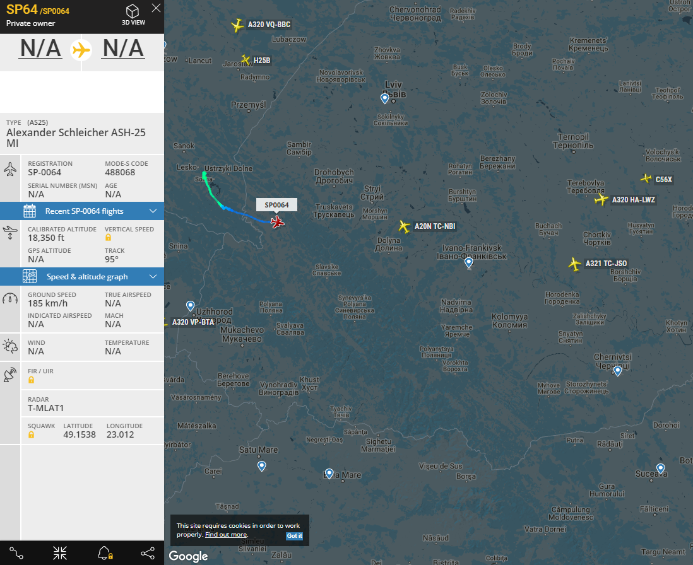Click the Squawk lock icon
The width and height of the screenshot is (693, 565).
(x=32, y=435)
